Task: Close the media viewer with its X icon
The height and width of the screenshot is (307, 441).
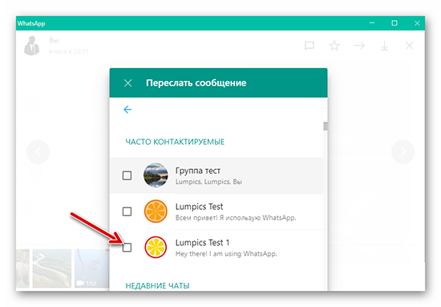Action: [409, 46]
